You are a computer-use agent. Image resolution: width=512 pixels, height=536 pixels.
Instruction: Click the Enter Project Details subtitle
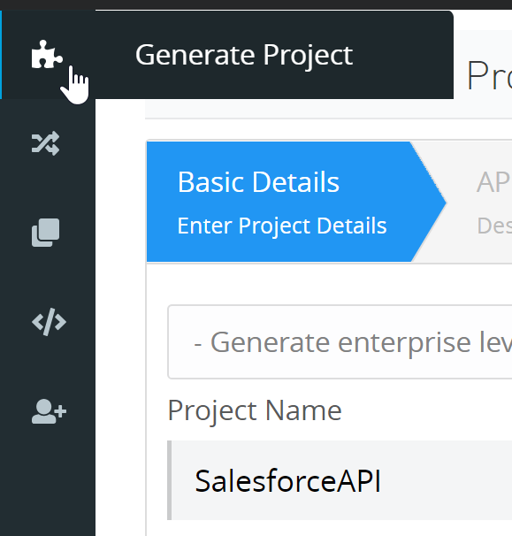[282, 226]
